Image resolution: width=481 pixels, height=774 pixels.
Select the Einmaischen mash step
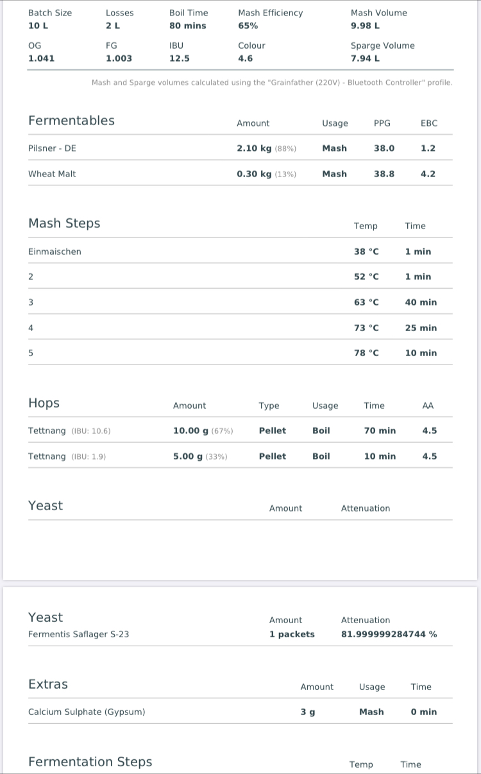coord(55,252)
